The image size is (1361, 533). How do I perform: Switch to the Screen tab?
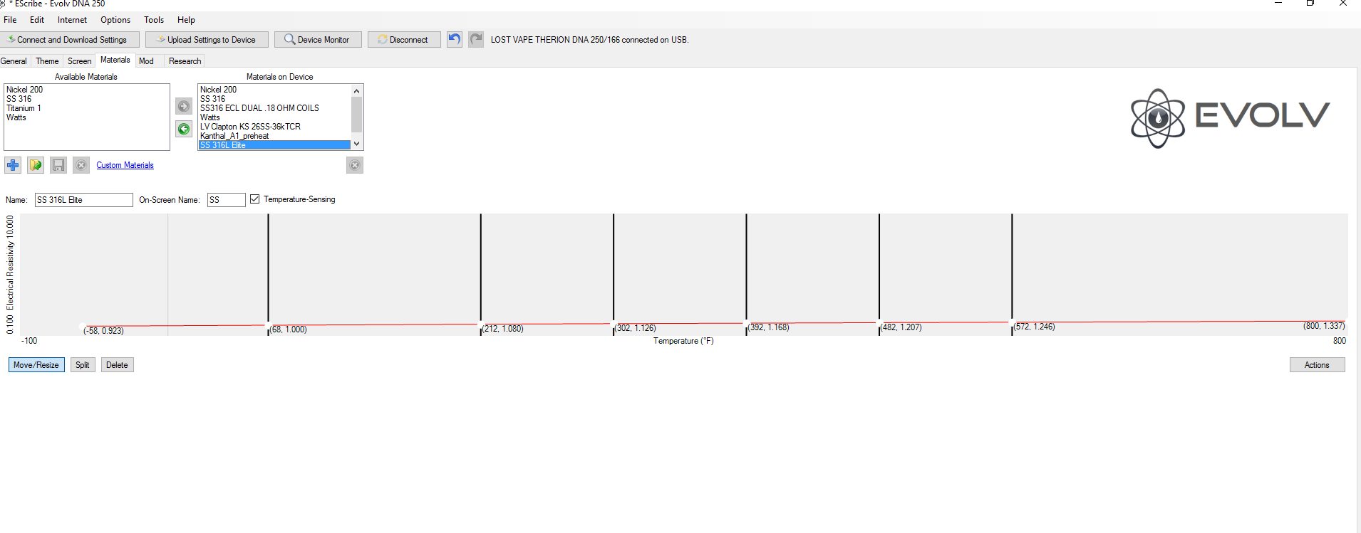click(79, 61)
